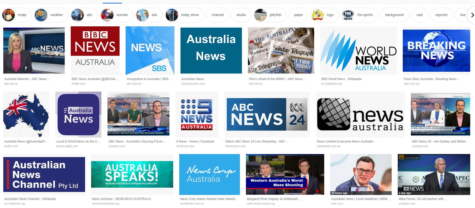This screenshot has height=208, width=475.
Task: Filter by the 'channel' chip
Action: tap(218, 15)
